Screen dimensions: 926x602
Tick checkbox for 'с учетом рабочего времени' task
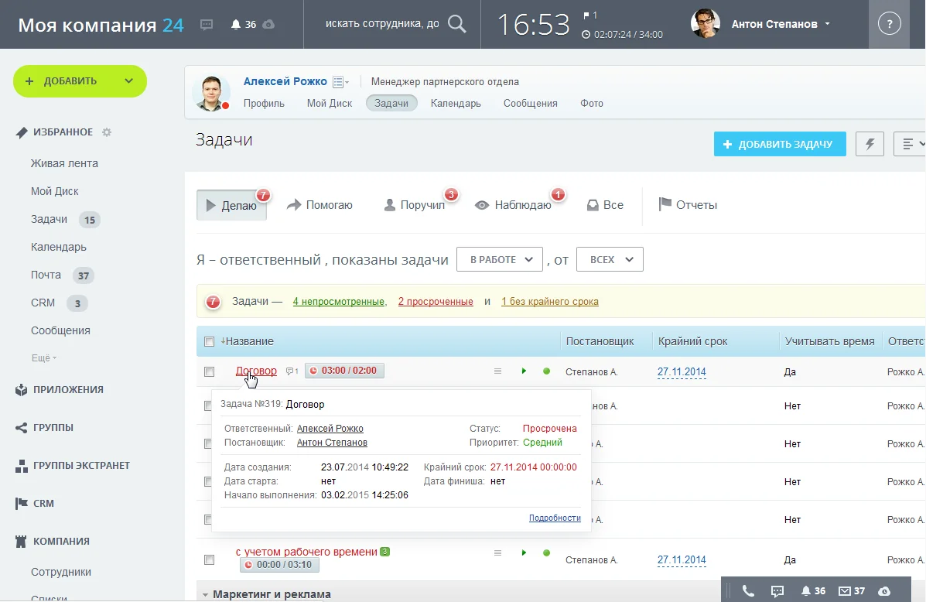(x=209, y=559)
